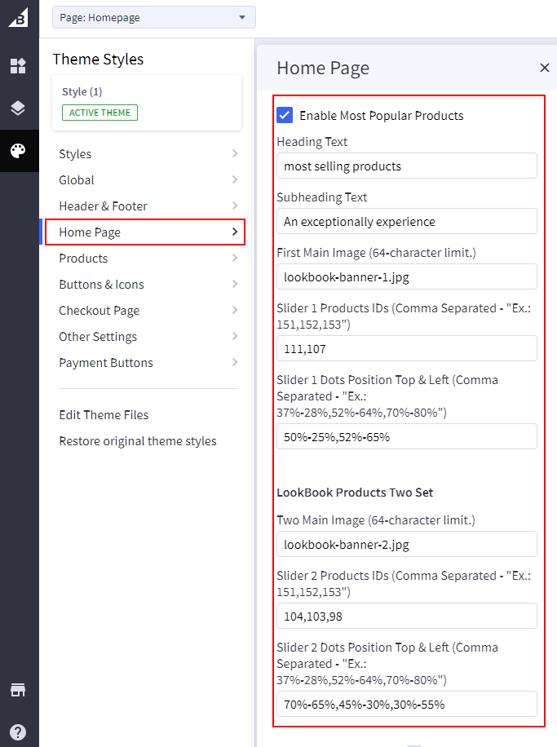The image size is (557, 747).
Task: Uncheck Enable Most Popular Products checkbox
Action: 285,115
